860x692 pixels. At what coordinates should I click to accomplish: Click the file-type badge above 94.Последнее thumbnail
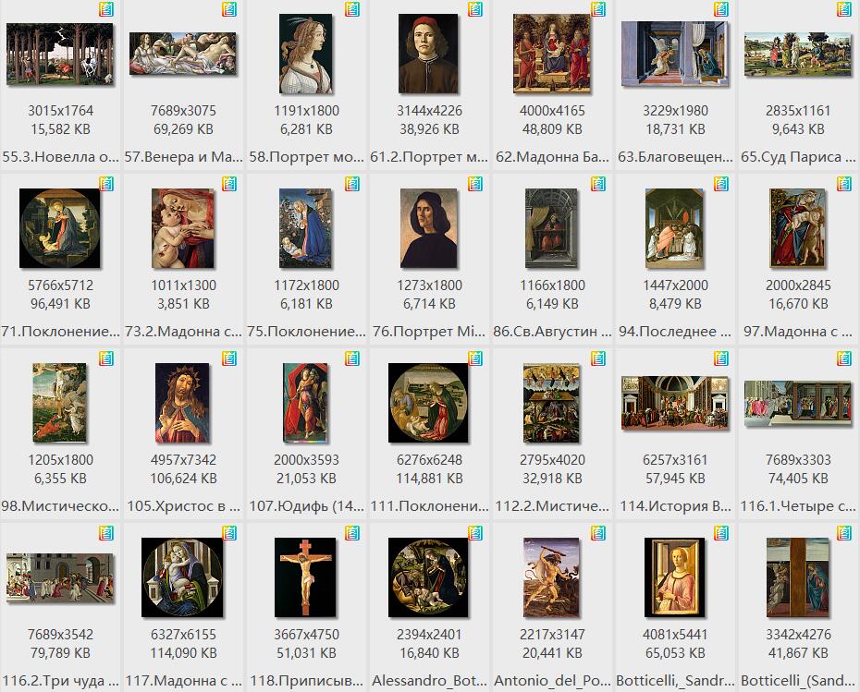(x=720, y=184)
